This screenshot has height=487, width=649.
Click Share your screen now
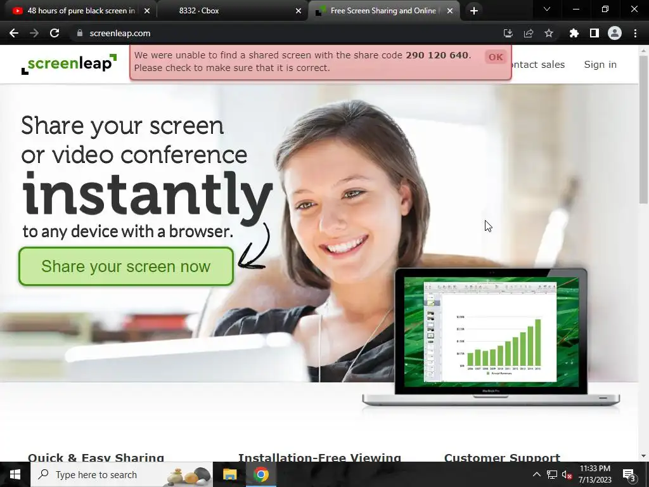[x=126, y=266]
